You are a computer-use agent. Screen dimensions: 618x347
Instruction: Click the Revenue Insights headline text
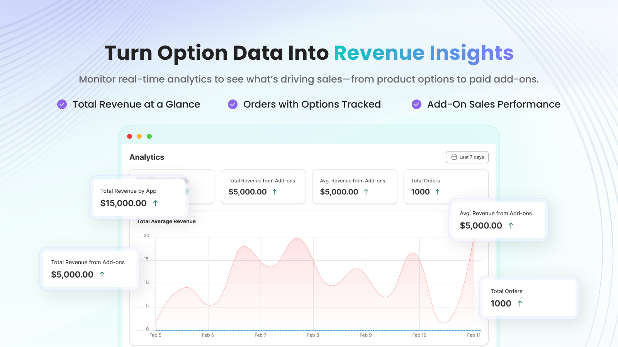[424, 53]
